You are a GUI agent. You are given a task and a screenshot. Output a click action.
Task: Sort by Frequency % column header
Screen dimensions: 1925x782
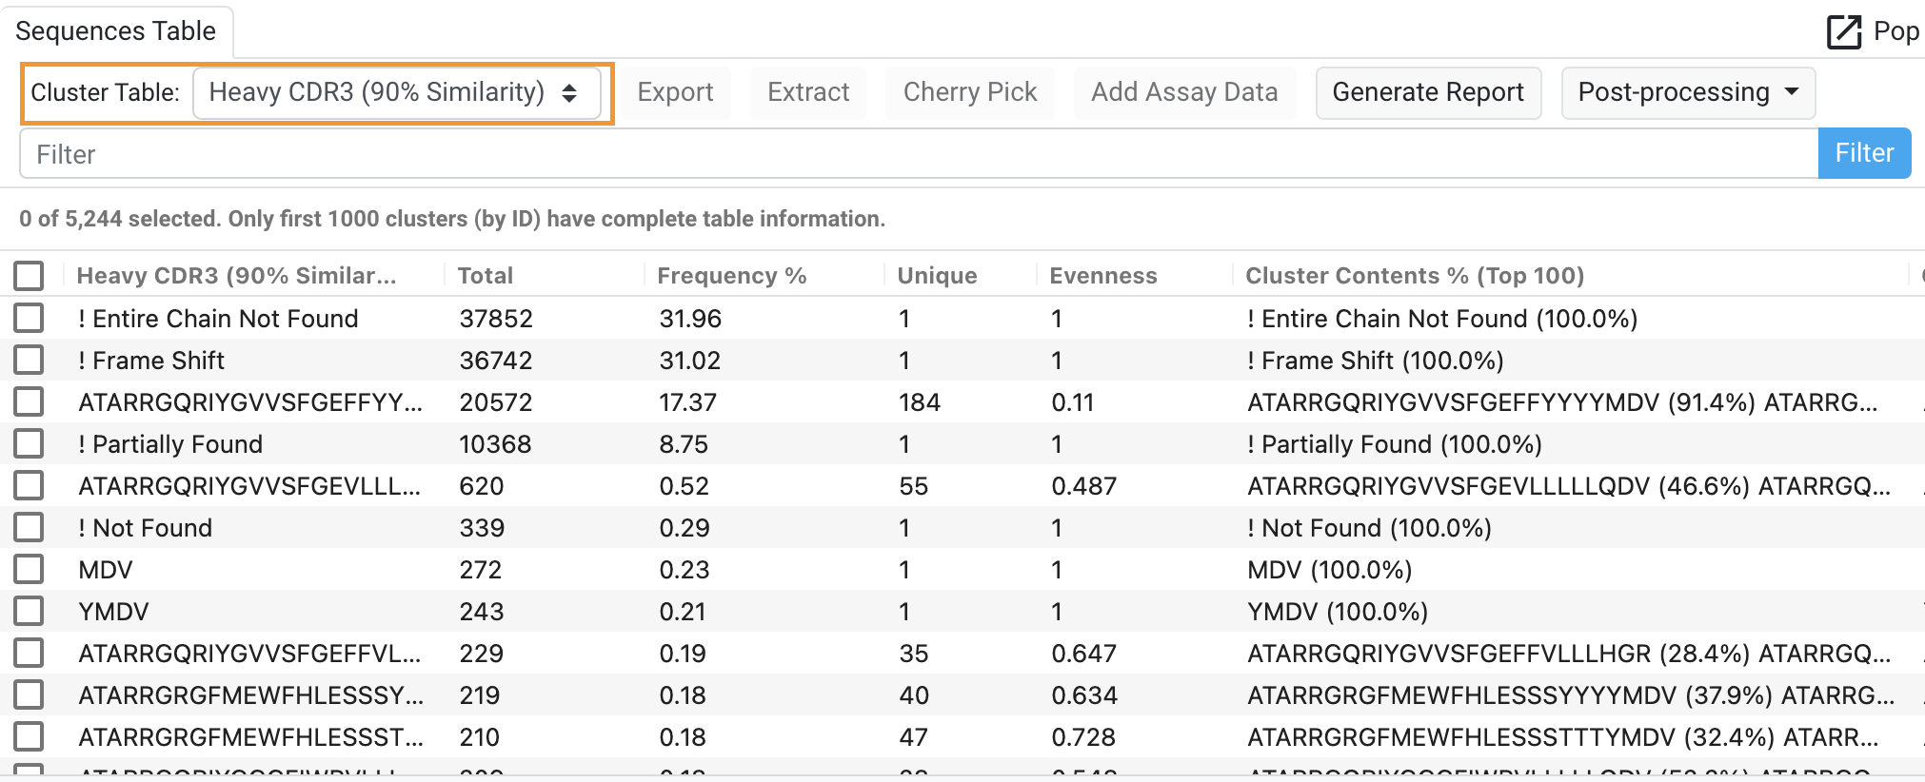pyautogui.click(x=732, y=276)
